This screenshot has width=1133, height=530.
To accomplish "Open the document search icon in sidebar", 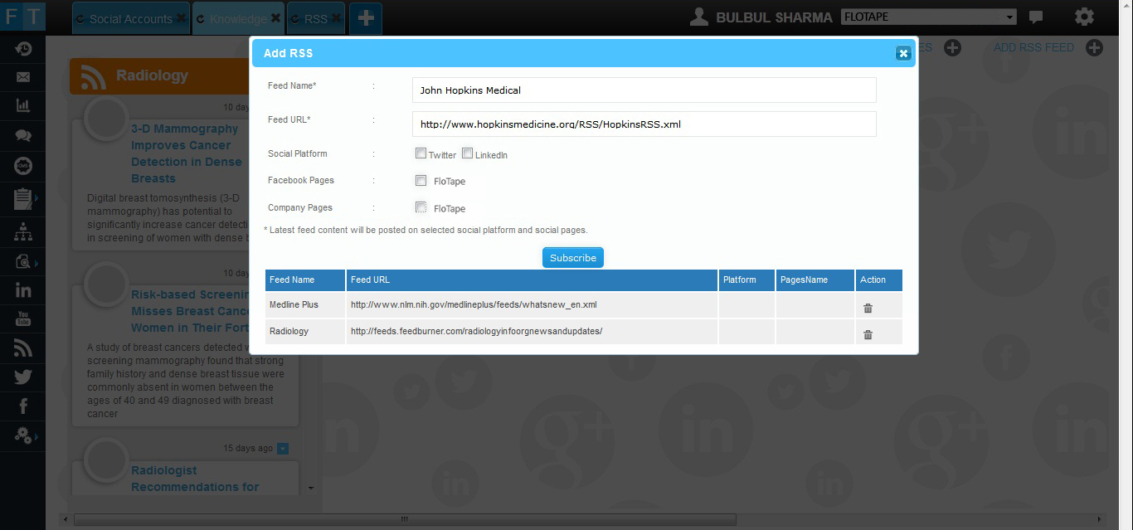I will tap(23, 262).
